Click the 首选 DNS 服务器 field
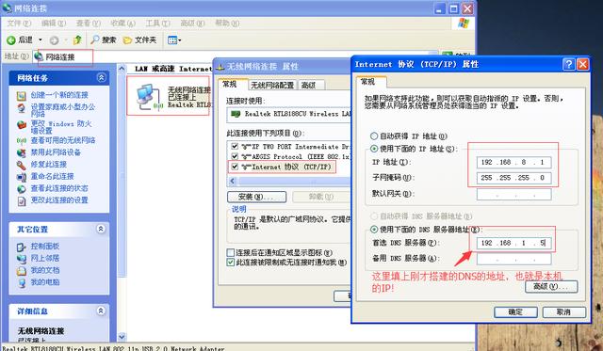Viewport: 603px width, 351px height. (x=513, y=243)
